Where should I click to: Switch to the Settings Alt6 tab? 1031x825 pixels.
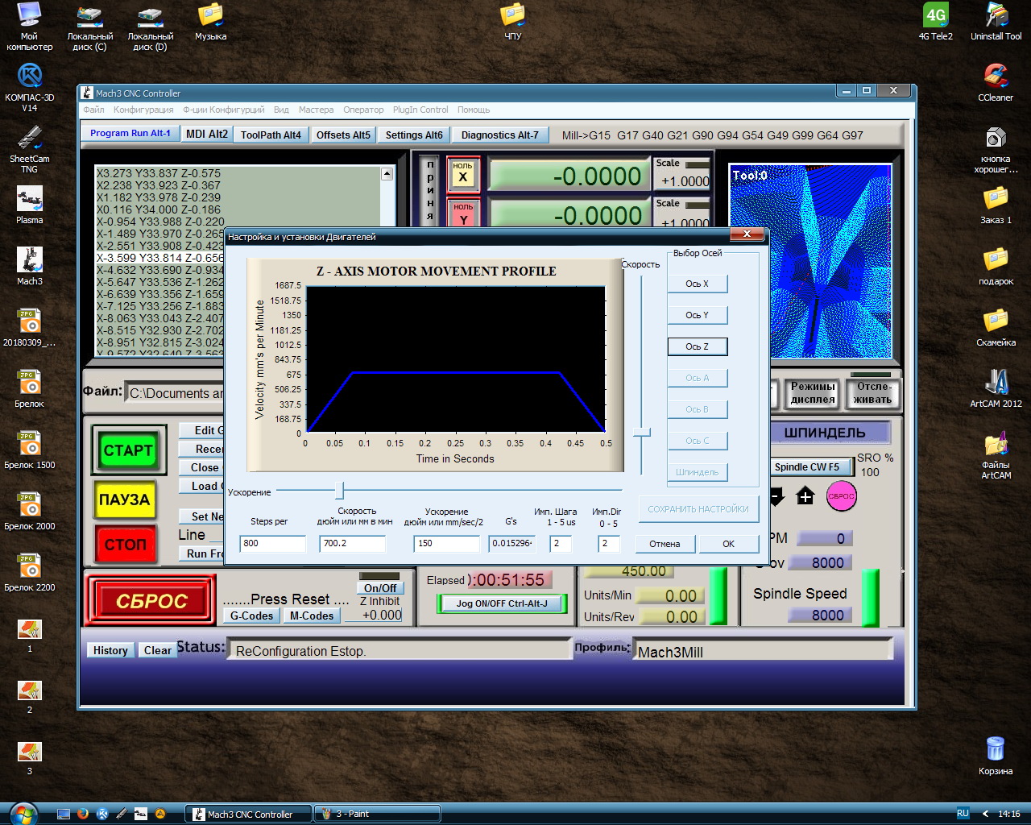tap(414, 135)
